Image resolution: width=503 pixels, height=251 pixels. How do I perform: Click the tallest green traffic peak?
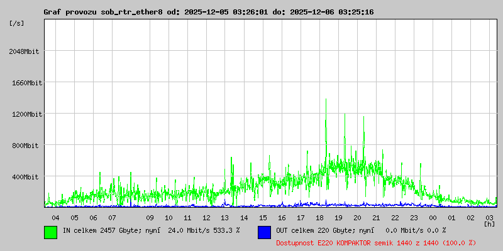click(x=326, y=100)
